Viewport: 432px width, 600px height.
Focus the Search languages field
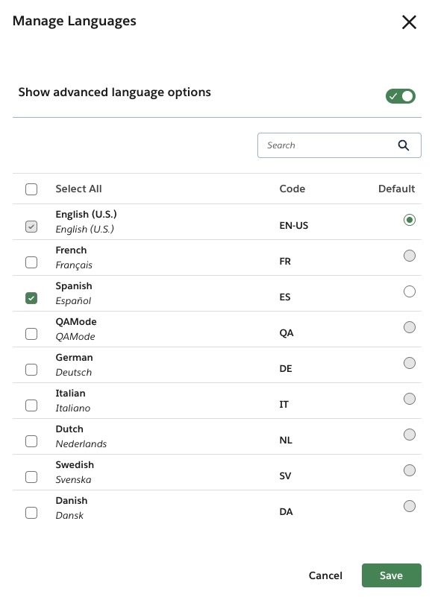tap(339, 145)
